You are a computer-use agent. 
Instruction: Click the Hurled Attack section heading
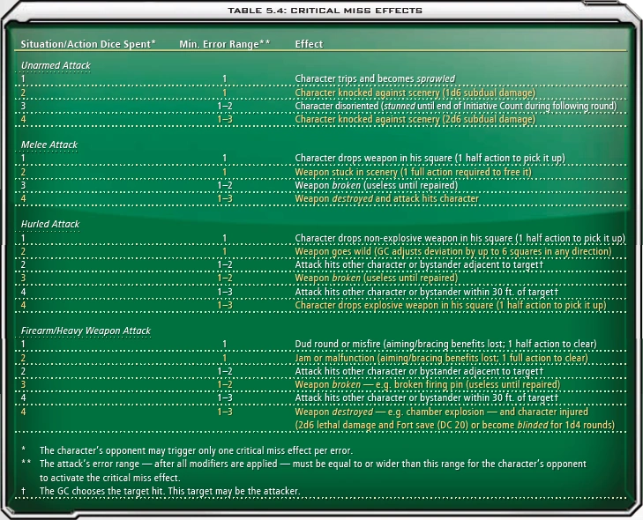50,224
